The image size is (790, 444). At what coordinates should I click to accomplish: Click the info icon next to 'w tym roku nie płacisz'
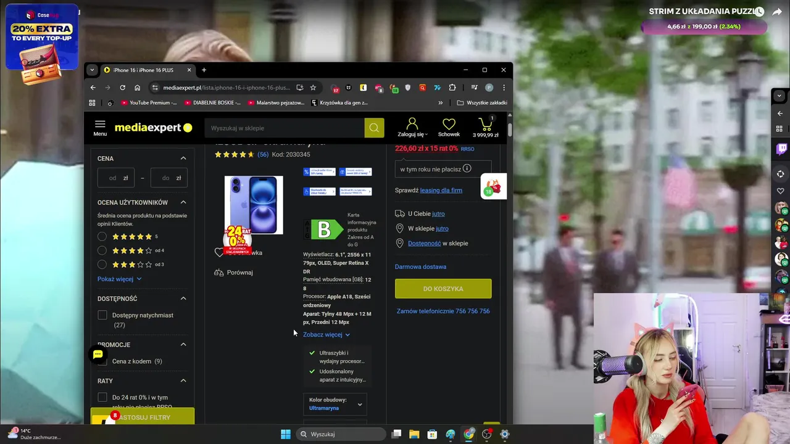[x=467, y=168]
